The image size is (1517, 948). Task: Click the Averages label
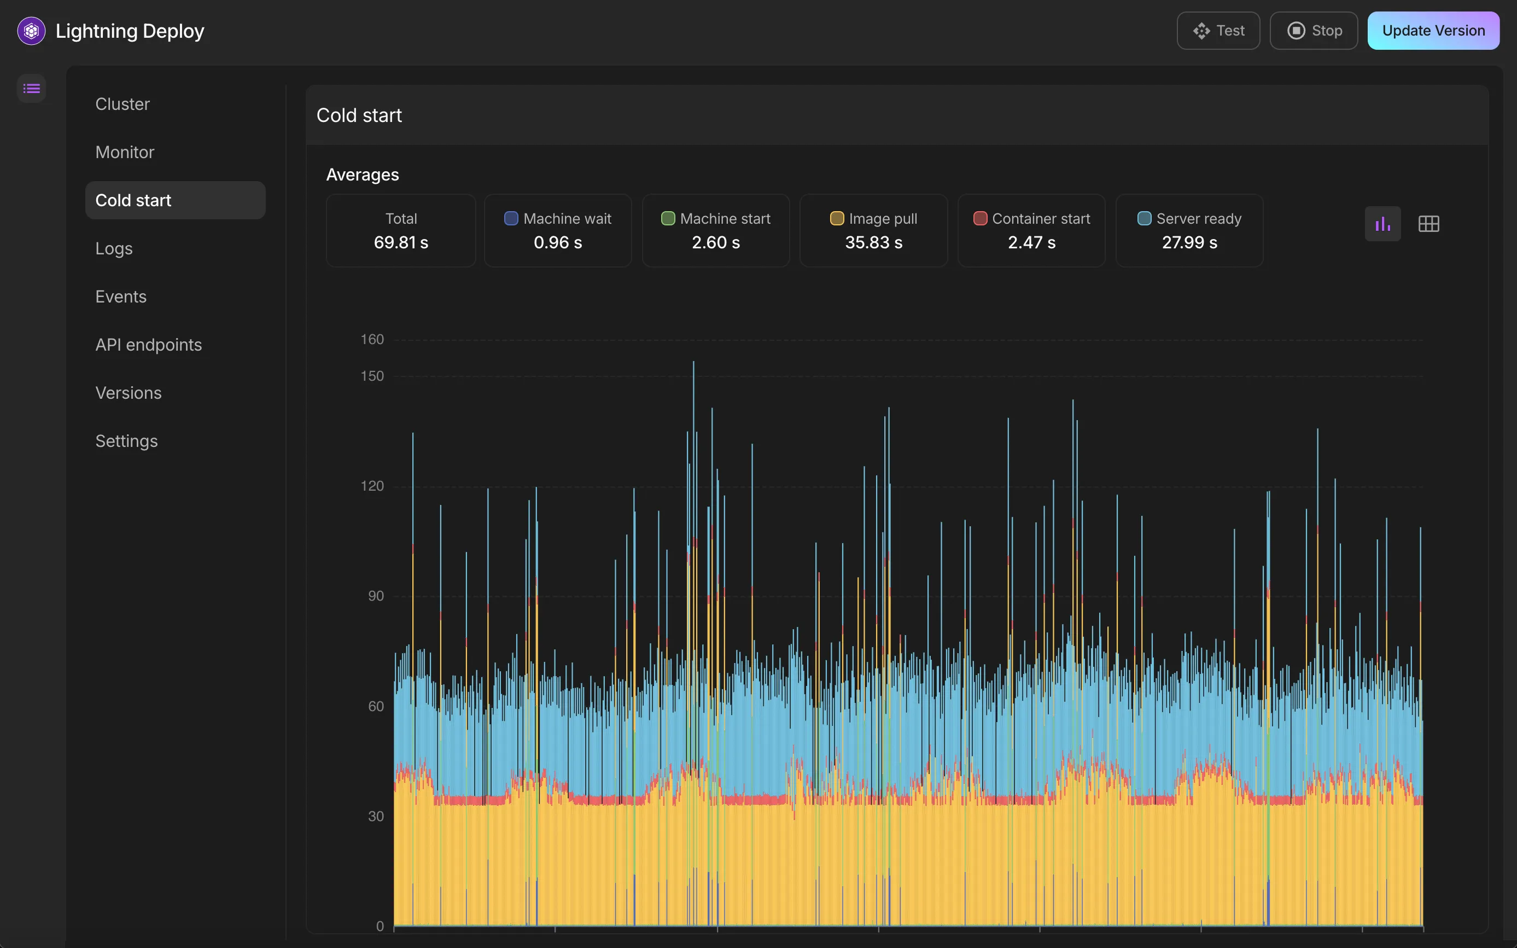(362, 175)
